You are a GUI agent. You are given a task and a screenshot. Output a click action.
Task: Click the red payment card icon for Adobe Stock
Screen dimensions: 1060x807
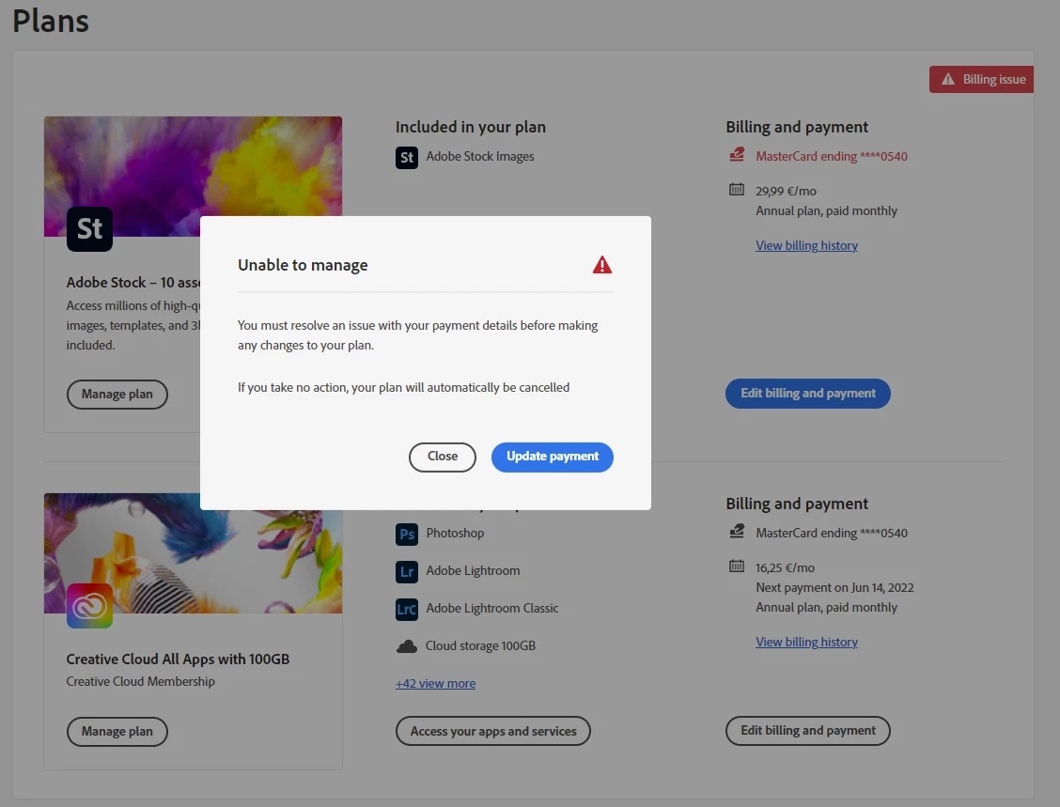coord(737,155)
